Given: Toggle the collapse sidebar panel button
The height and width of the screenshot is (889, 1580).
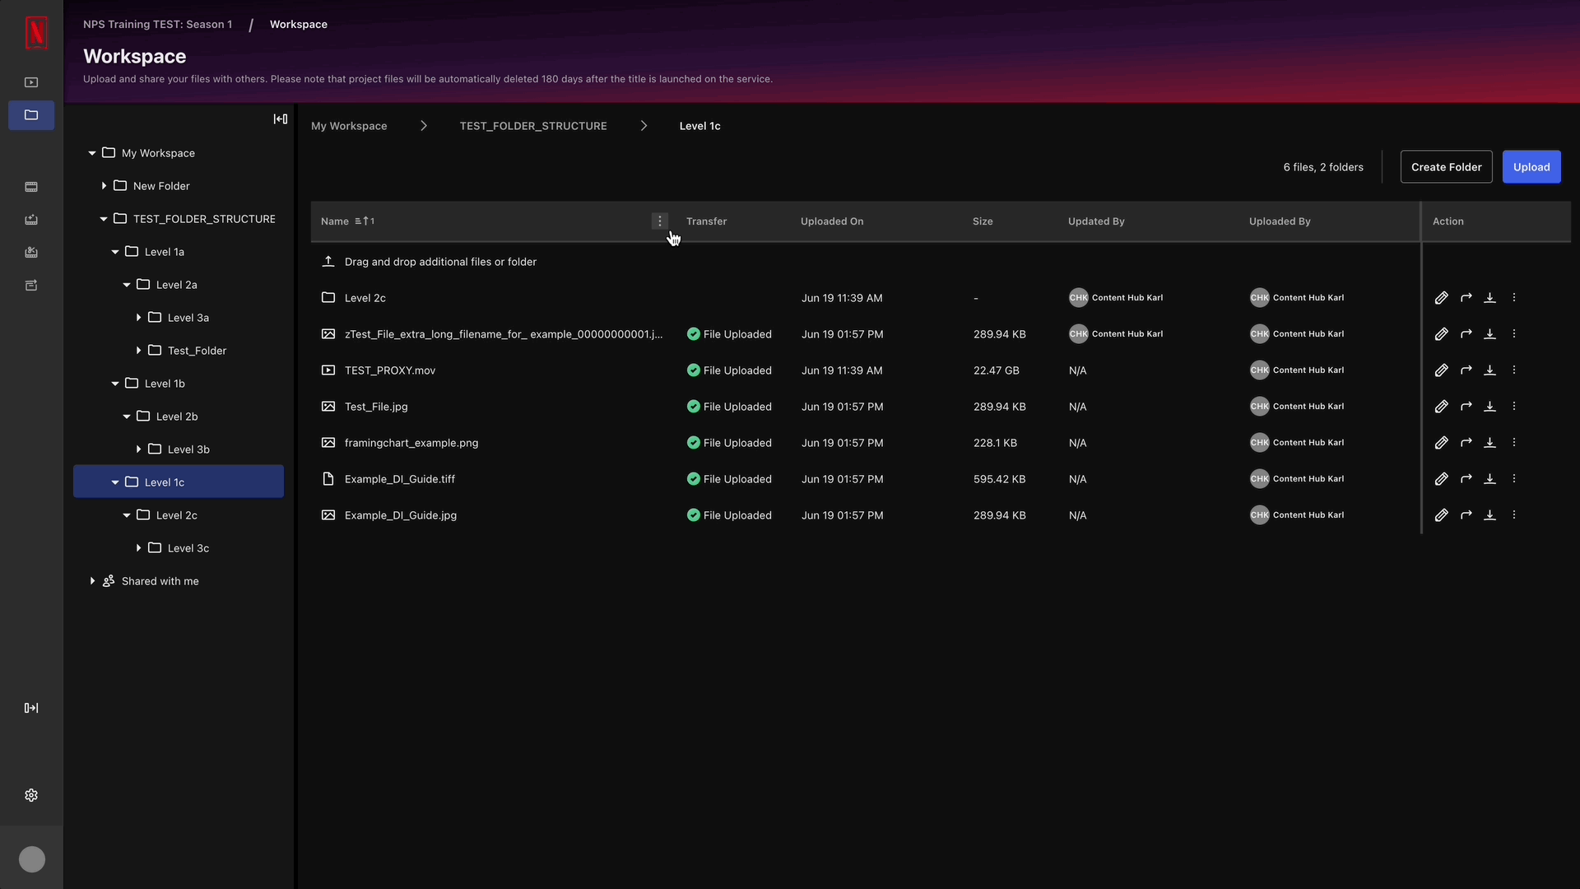Looking at the screenshot, I should [280, 119].
